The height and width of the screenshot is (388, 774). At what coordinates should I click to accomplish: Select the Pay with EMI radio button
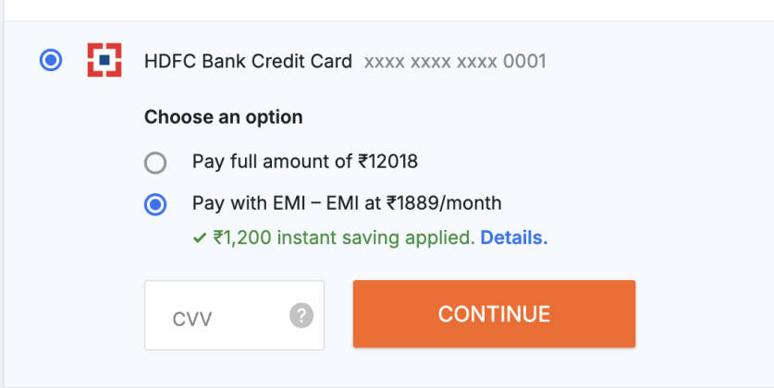(155, 204)
